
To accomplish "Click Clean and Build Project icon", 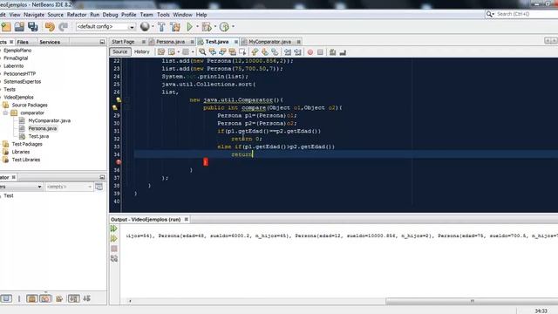I will point(175,27).
